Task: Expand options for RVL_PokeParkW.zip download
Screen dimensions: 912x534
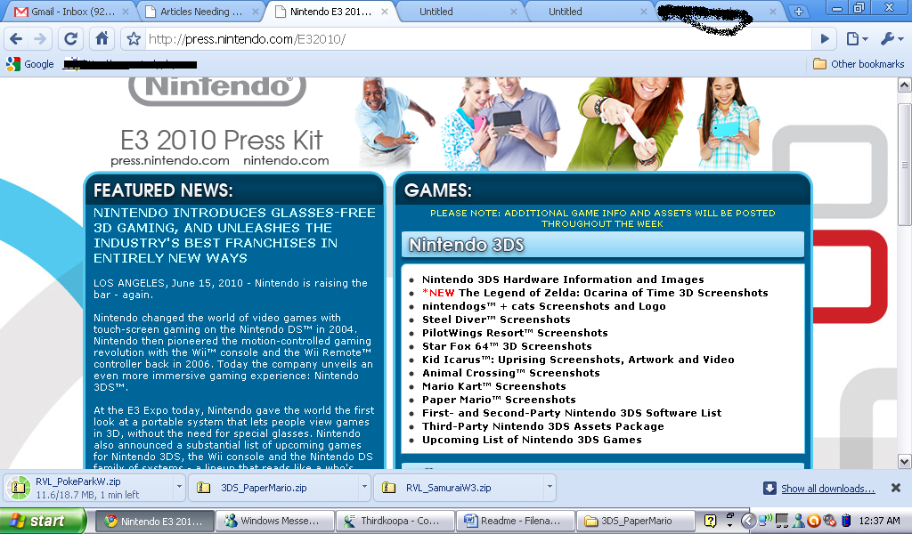Action: click(x=179, y=487)
